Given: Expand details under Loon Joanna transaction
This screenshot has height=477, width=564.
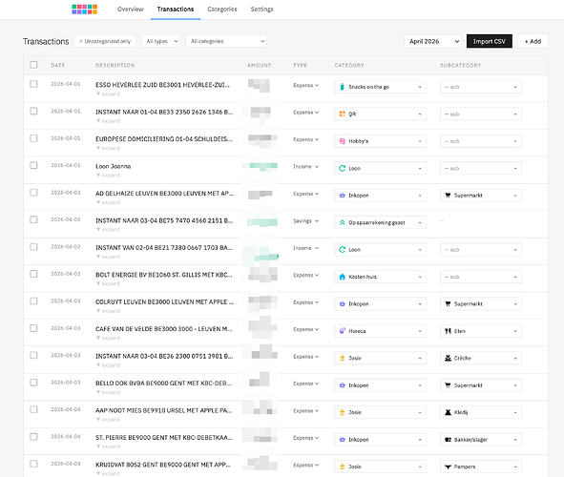Looking at the screenshot, I should (108, 175).
